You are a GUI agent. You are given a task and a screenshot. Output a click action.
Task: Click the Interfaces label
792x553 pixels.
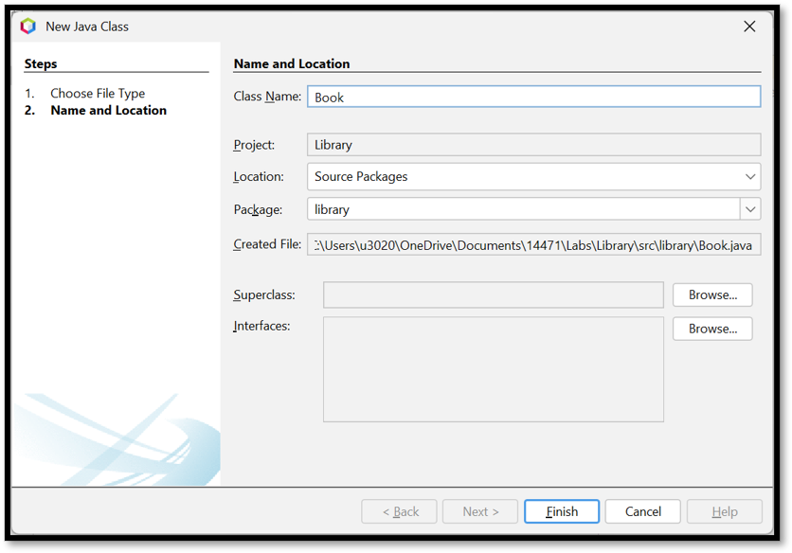click(x=261, y=327)
